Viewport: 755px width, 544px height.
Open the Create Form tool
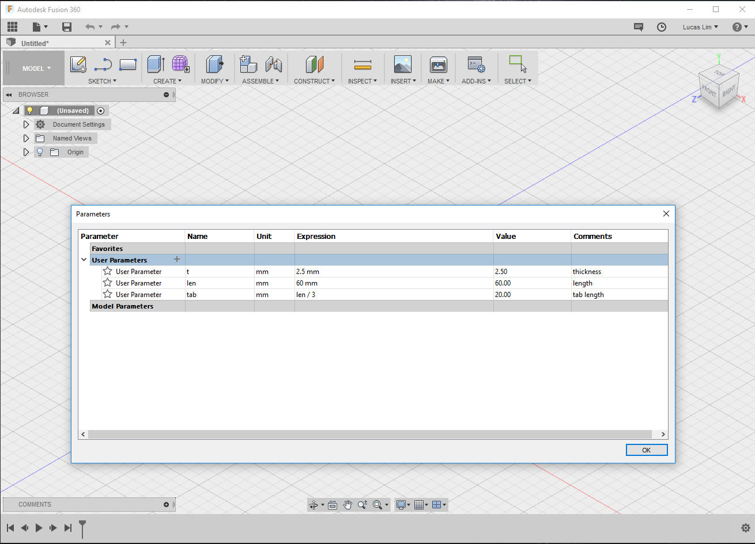pyautogui.click(x=180, y=64)
